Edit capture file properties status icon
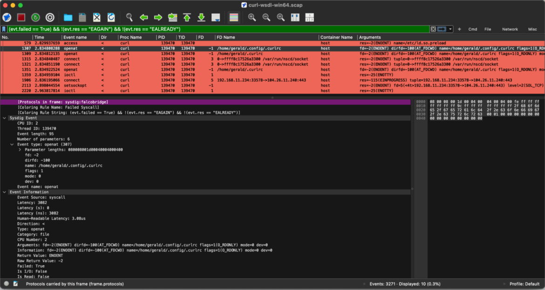545x290 pixels. pos(16,284)
